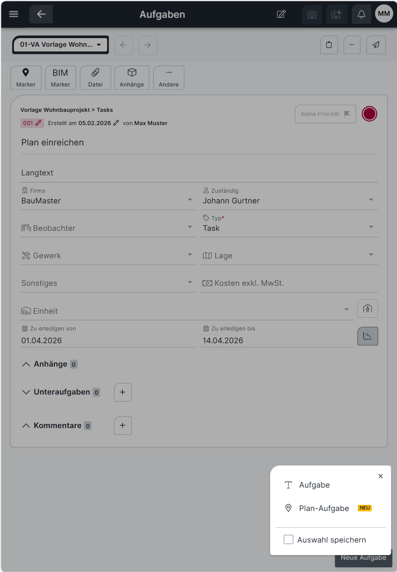Click the edit note icon in header

(x=281, y=14)
